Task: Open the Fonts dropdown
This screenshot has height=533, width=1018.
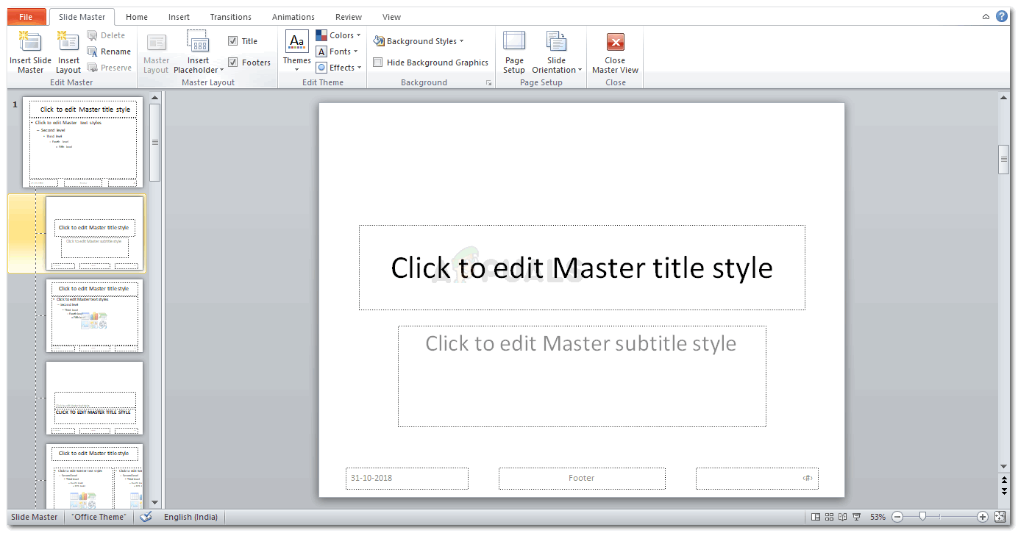Action: coord(337,51)
